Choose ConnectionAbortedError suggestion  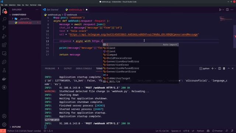(140, 62)
